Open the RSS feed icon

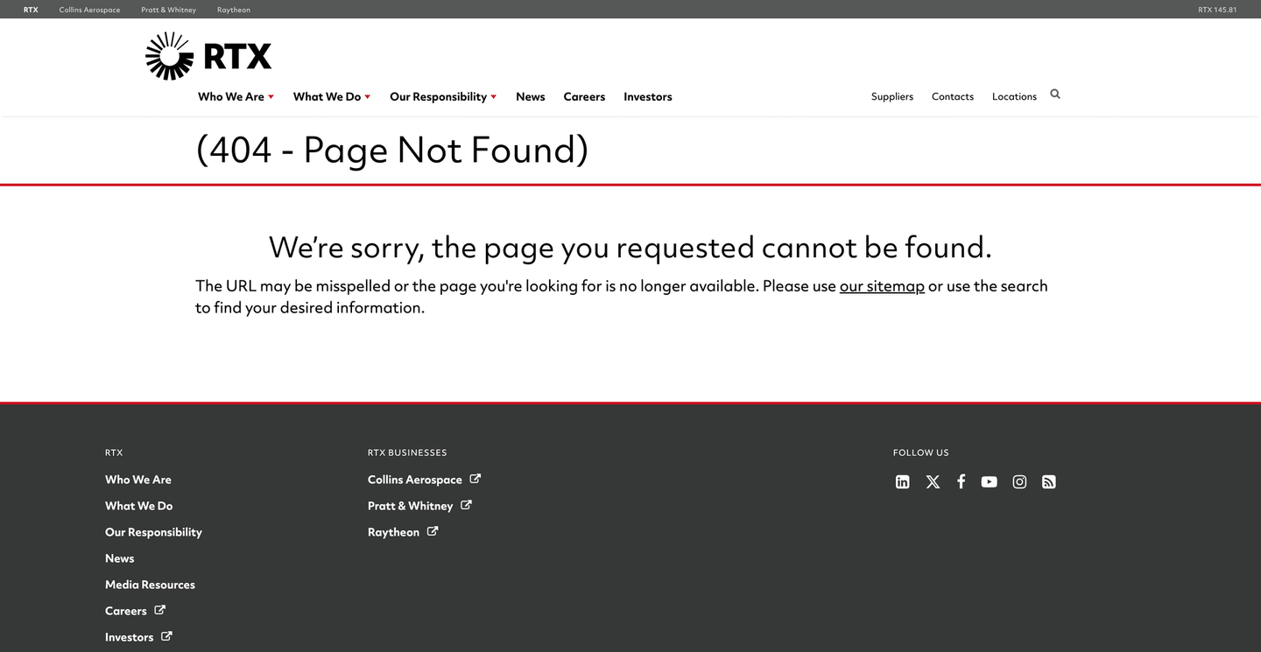coord(1048,482)
